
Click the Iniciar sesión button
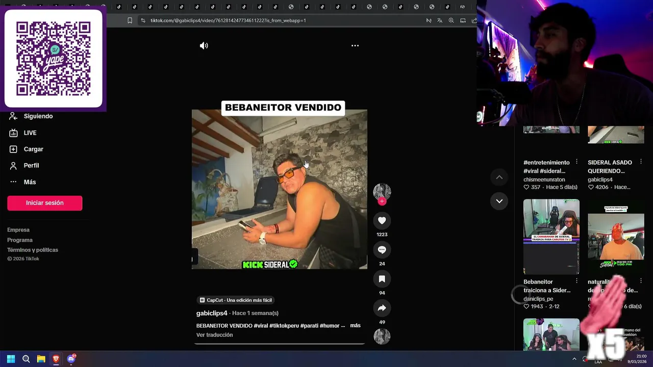(45, 203)
